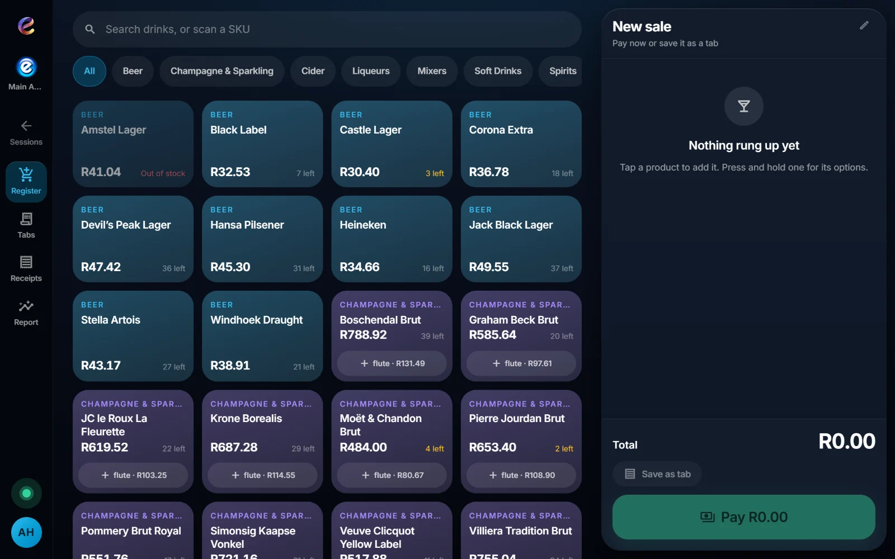Screen dimensions: 895x559
Task: Add Stella Artois to sale
Action: [x=133, y=336]
